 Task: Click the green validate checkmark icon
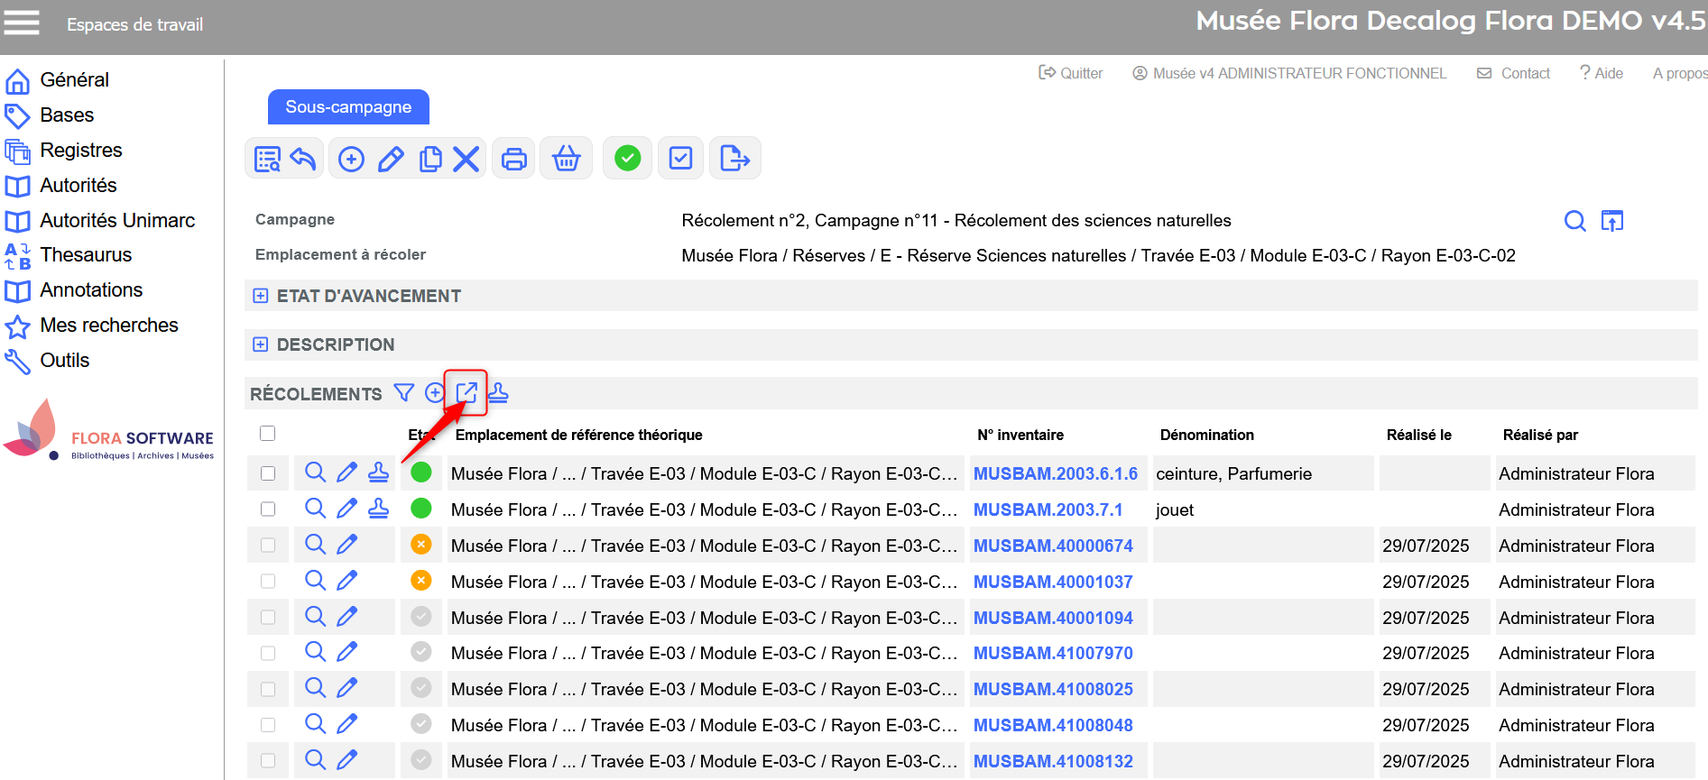click(627, 159)
